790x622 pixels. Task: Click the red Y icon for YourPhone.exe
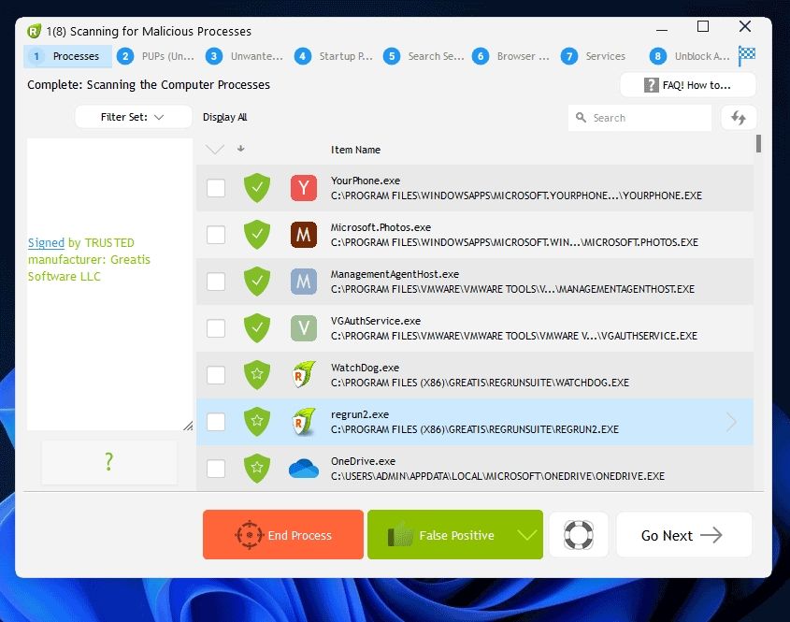coord(303,188)
